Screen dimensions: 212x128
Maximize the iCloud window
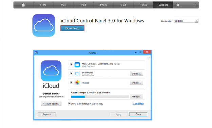[x=140, y=52]
